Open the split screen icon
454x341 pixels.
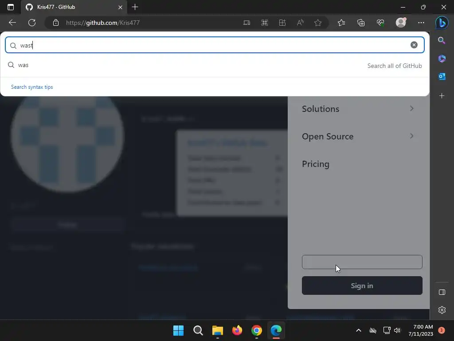(x=282, y=23)
